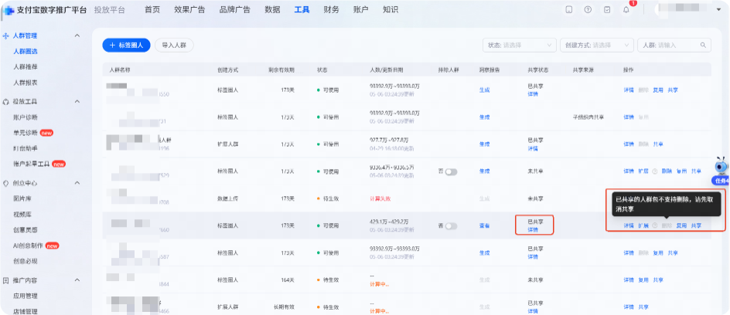The width and height of the screenshot is (730, 315).
Task: Click 详情 under 已共享 in 429.1万 row
Action: click(x=533, y=229)
